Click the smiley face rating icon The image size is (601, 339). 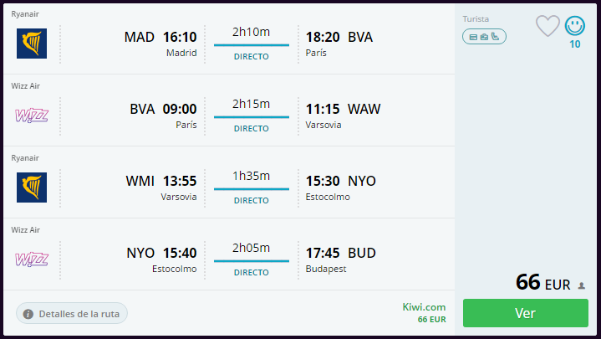[x=574, y=26]
